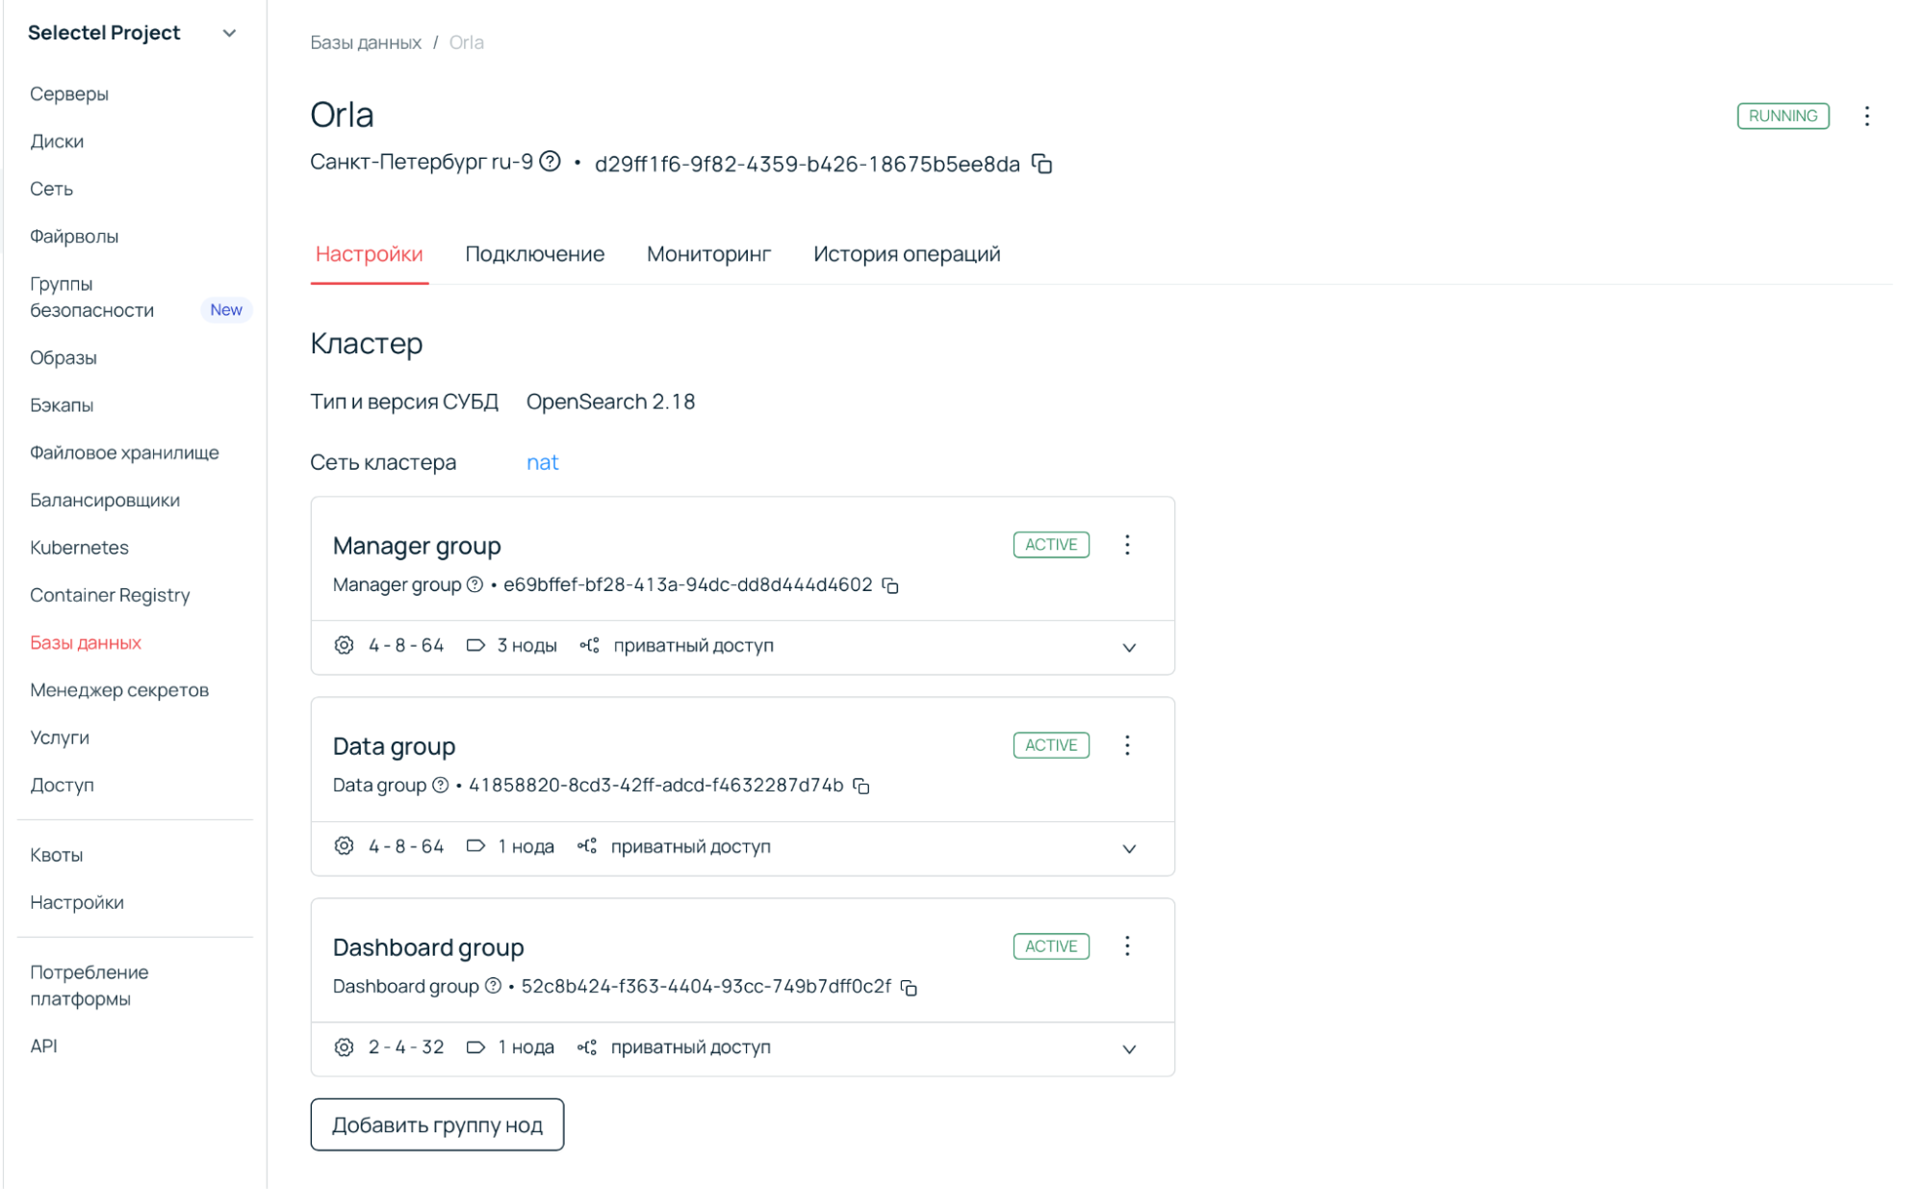This screenshot has height=1189, width=1924.
Task: Go to Kubernetes in the sidebar
Action: click(79, 547)
